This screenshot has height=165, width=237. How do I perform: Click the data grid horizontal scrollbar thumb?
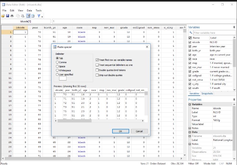click(37, 159)
